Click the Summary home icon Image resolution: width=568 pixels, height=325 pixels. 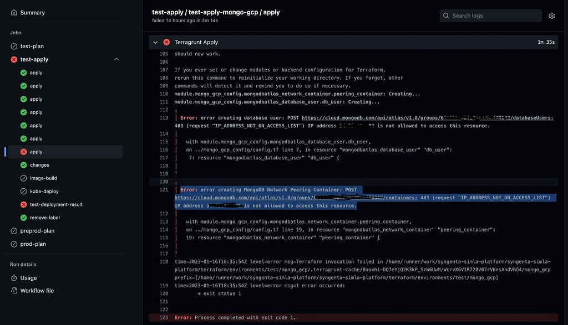pos(14,13)
